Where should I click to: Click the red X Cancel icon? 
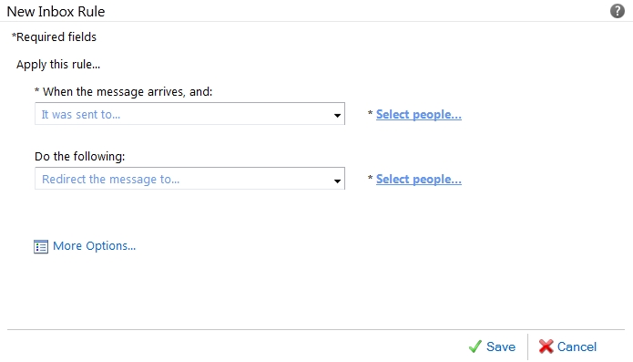tap(546, 346)
